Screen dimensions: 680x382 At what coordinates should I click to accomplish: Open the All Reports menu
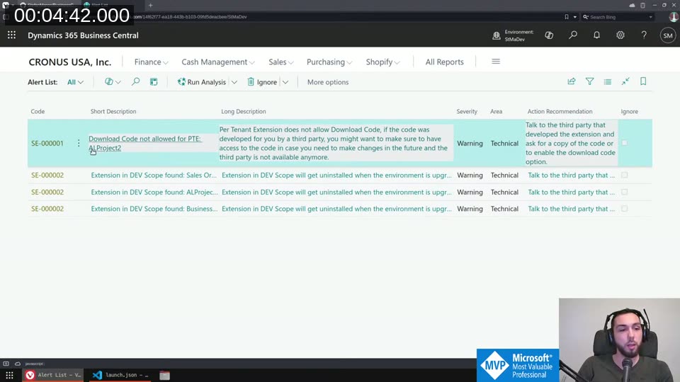[x=444, y=62]
